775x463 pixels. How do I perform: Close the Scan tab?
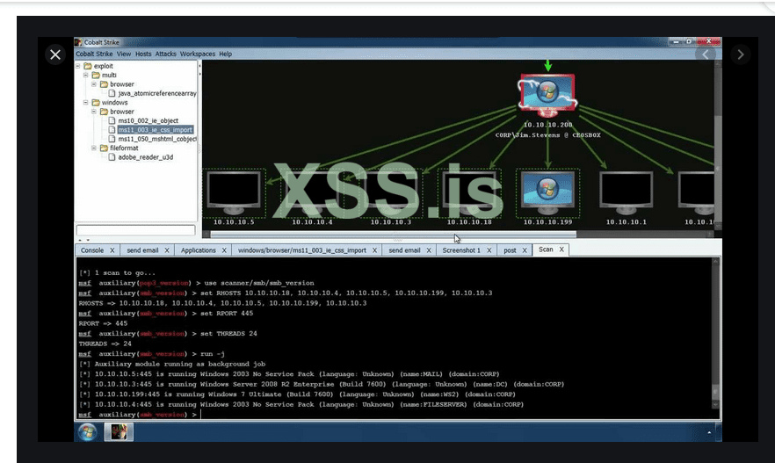[561, 250]
